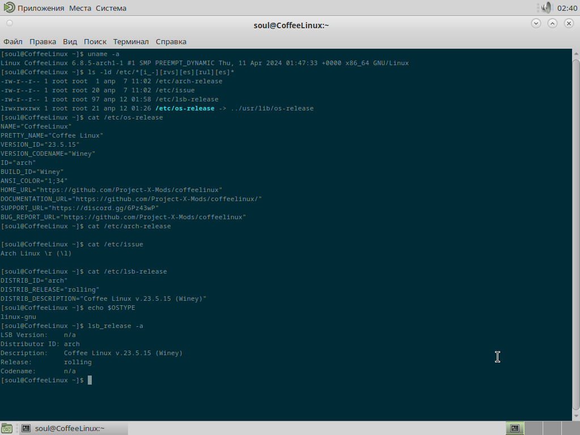Screen dimensions: 580x435
Task: Click the PRETTY_NAME="Coffee Linux" line
Action: point(52,136)
